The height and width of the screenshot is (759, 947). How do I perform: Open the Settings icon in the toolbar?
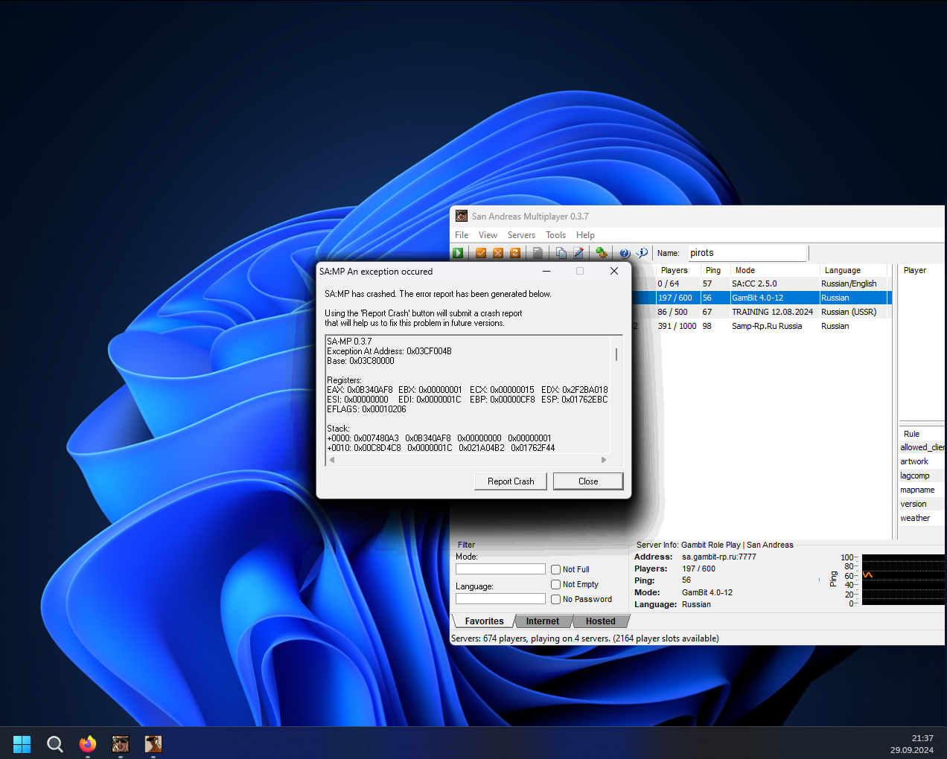pos(601,253)
